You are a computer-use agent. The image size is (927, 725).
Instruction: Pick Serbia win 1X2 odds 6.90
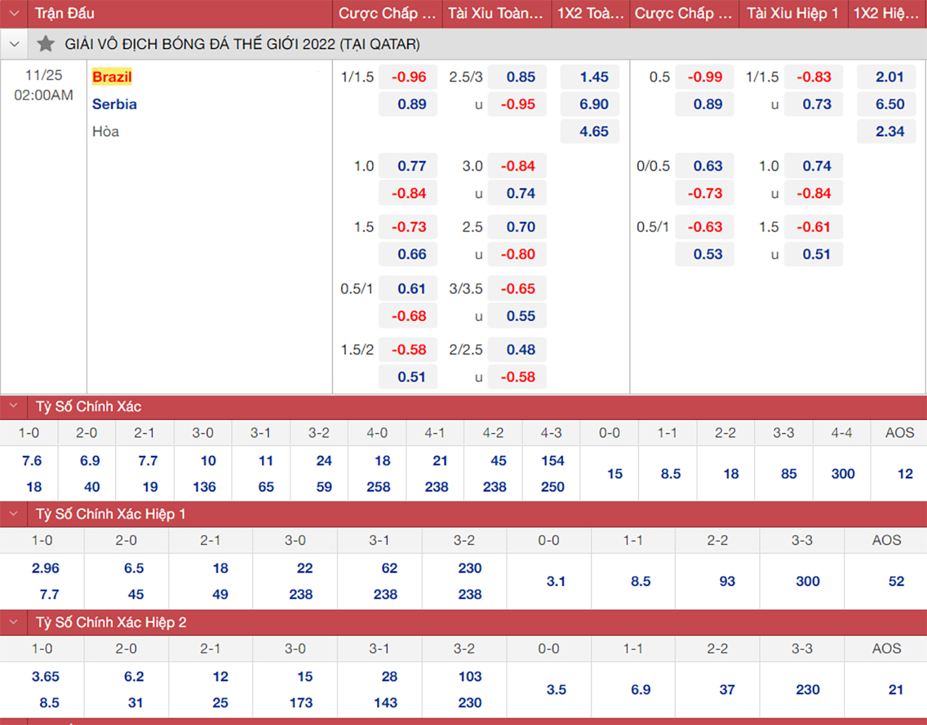click(x=590, y=104)
